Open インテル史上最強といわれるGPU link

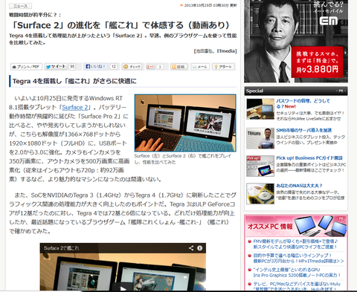point(297,272)
